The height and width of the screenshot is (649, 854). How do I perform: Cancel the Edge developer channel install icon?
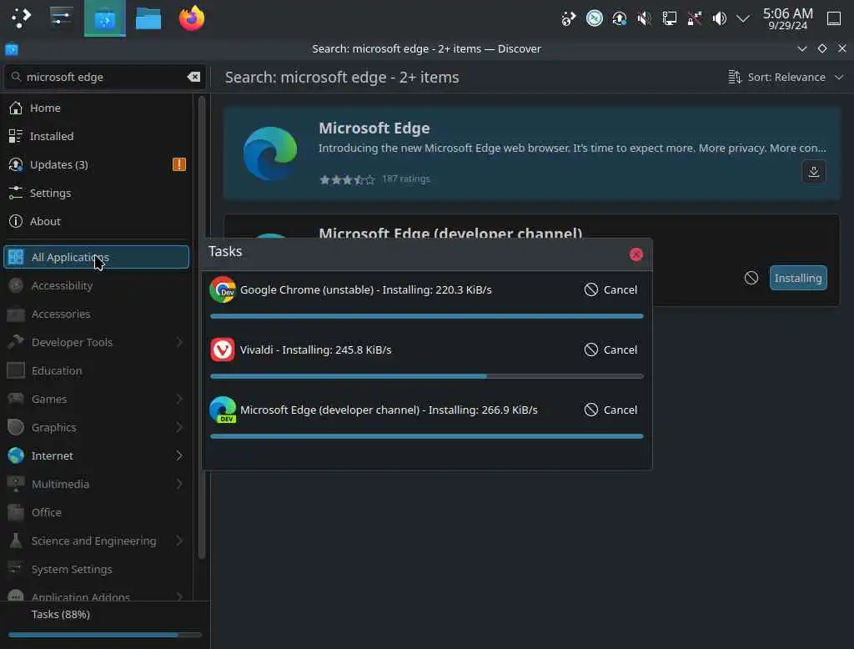(x=751, y=278)
